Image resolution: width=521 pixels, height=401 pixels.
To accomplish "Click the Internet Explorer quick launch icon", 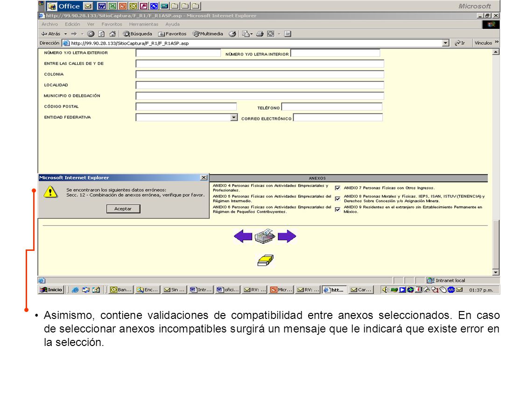I will (76, 290).
